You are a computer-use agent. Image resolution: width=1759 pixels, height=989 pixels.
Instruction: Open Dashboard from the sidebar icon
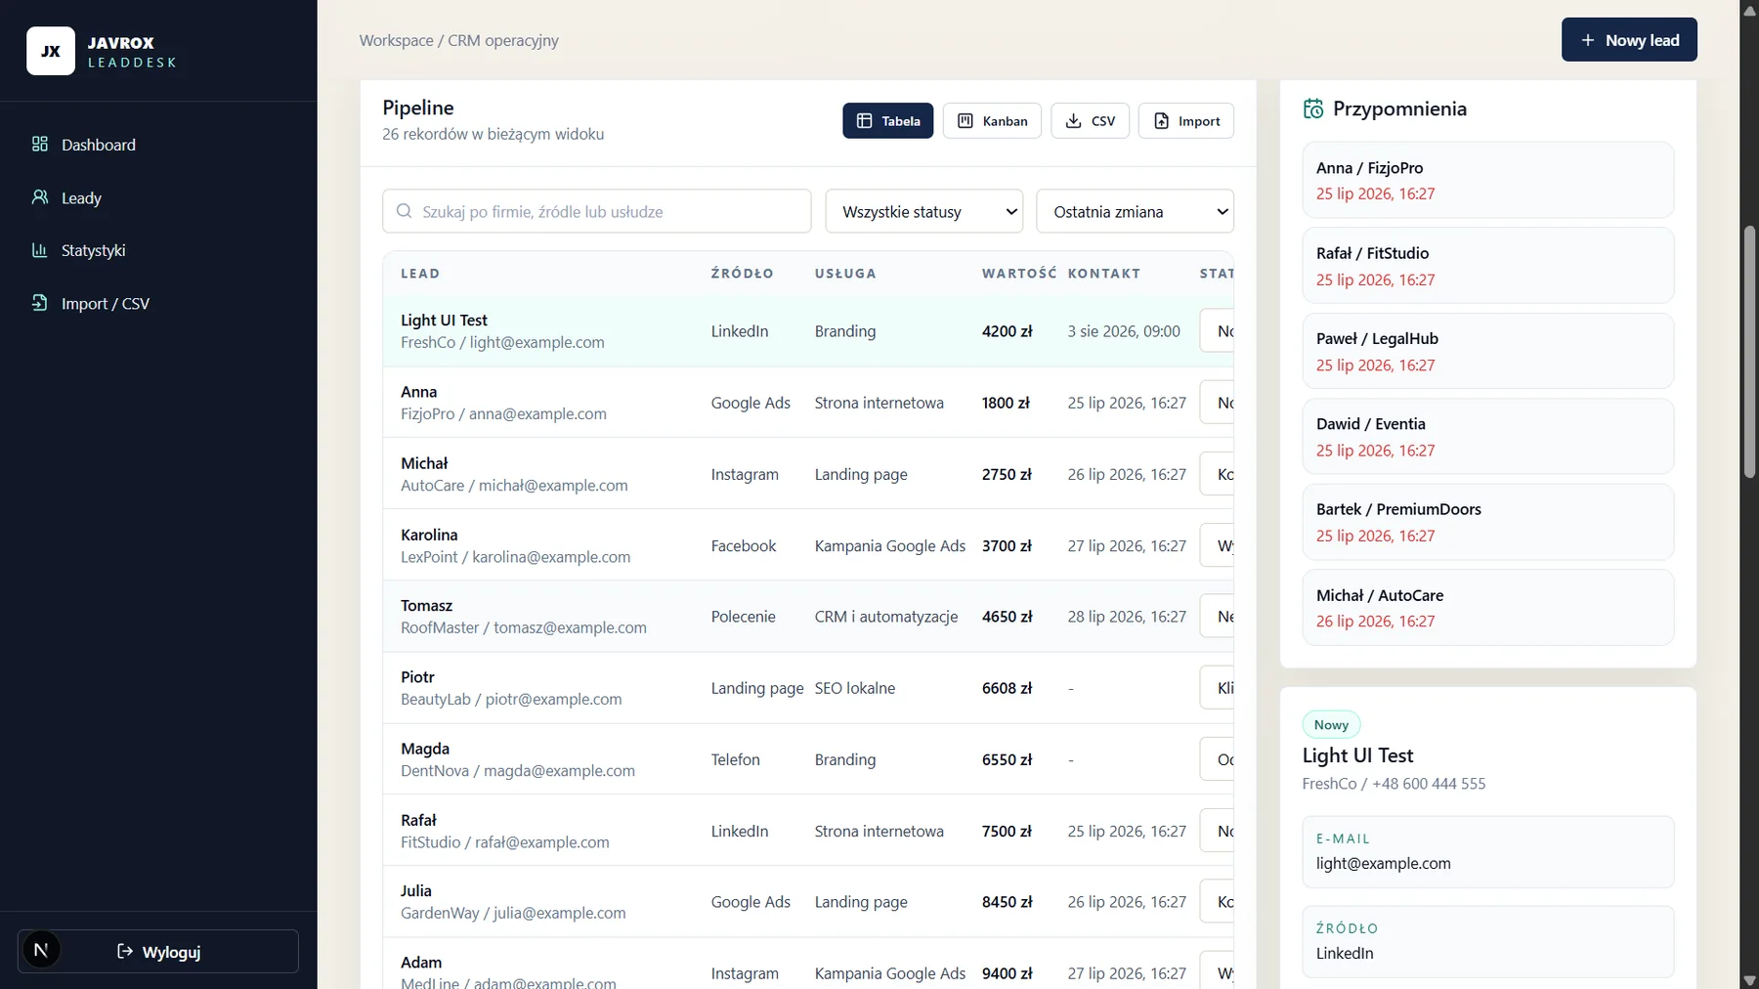[x=40, y=145]
